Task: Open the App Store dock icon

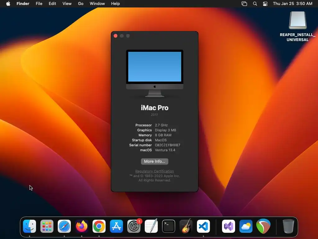Action: pos(116,226)
